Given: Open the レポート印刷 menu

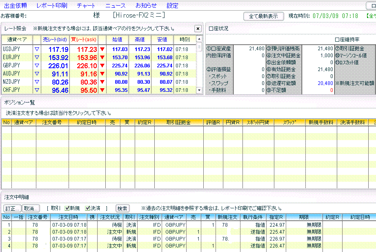Looking at the screenshot, I should 51,6.
